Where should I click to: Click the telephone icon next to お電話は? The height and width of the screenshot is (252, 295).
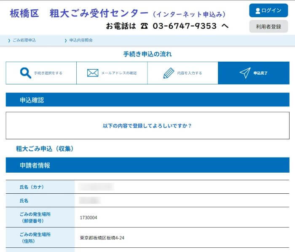(x=144, y=26)
